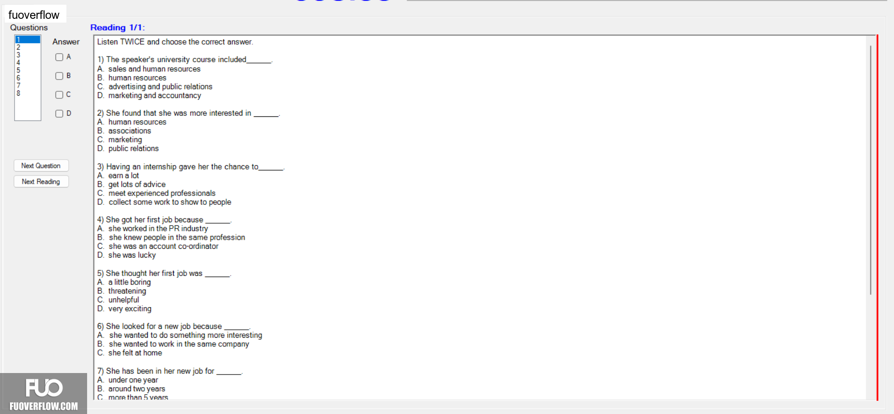The height and width of the screenshot is (414, 894).
Task: Click option "A. earn a lot"
Action: click(118, 176)
